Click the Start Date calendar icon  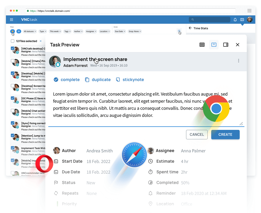[x=56, y=161]
